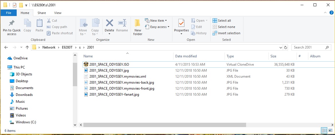Viewport: 335px width, 135px height.
Task: Click the Properties checkmark icon in title bar
Action: tap(15, 5)
